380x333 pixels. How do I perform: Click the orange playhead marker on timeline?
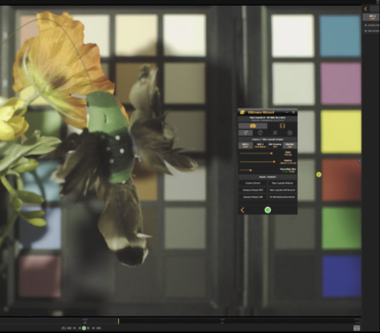pyautogui.click(x=118, y=321)
